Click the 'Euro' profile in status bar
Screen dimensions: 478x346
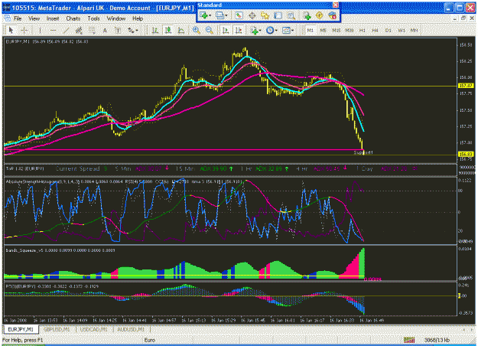click(x=149, y=340)
